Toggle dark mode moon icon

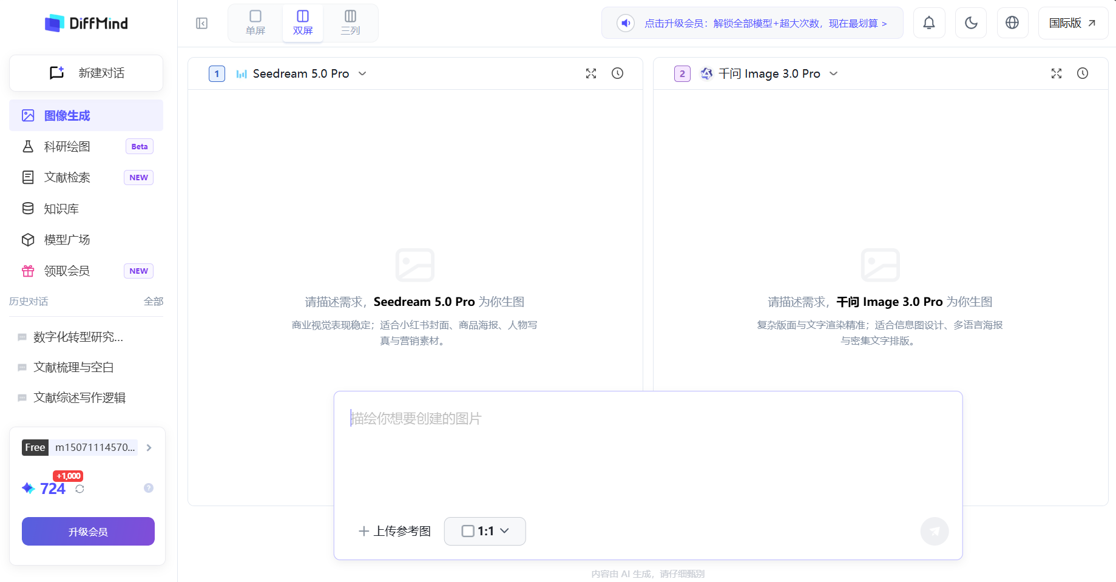971,23
